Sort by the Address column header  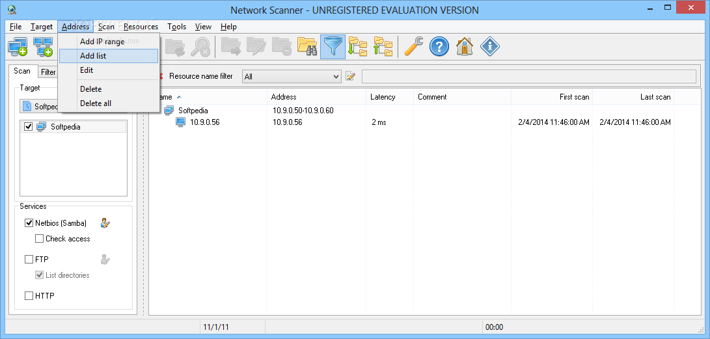316,97
